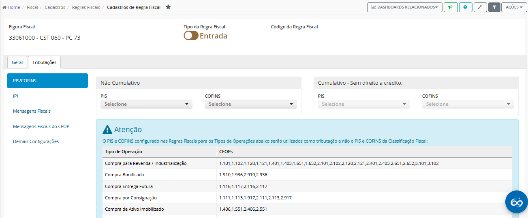The height and width of the screenshot is (218, 528).
Task: Open the IPI section in sidebar
Action: [x=16, y=96]
